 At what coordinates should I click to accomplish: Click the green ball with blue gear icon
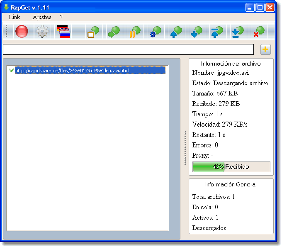[x=156, y=32]
